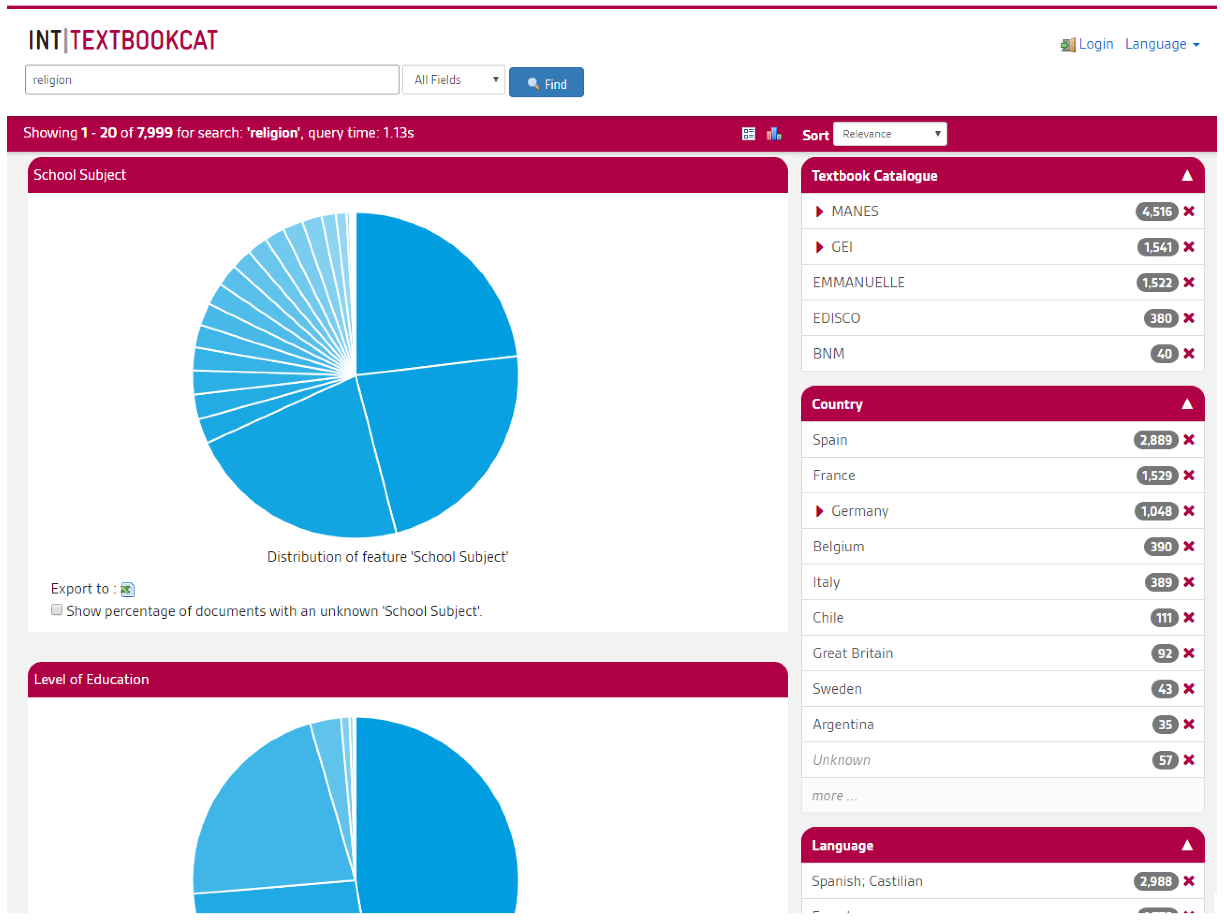This screenshot has width=1224, height=921.
Task: Filter by EMMANUELLE catalogue
Action: [x=858, y=283]
